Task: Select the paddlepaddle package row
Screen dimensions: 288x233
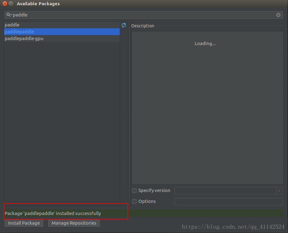Action: (62, 32)
